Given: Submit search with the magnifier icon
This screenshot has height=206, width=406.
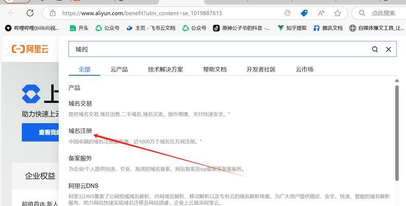Looking at the screenshot, I should [x=375, y=49].
